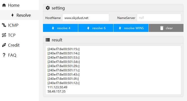This screenshot has width=187, height=101.
Task: Open the FAQ page
Action: tap(12, 55)
